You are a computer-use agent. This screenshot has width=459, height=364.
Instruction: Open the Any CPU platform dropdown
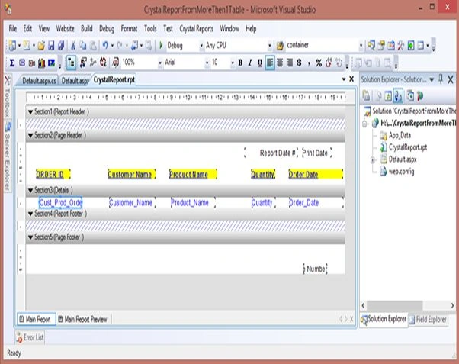coord(270,46)
